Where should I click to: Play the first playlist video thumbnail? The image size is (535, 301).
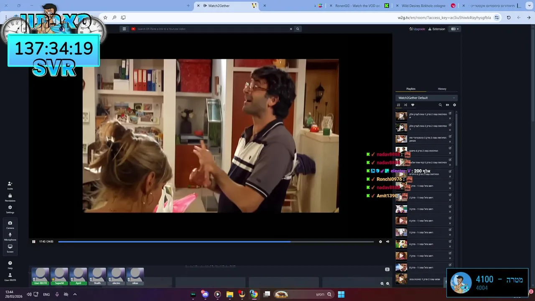point(401,116)
